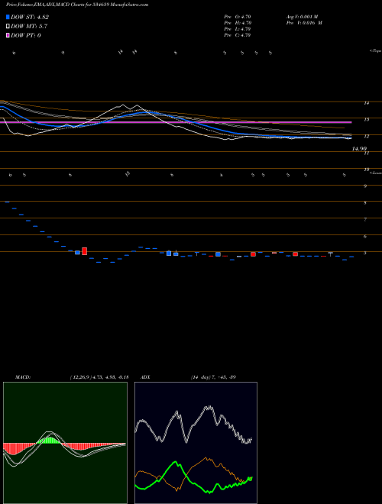Click the 'Pre O: 4.70' open value
The height and width of the screenshot is (504, 382).
click(x=238, y=17)
